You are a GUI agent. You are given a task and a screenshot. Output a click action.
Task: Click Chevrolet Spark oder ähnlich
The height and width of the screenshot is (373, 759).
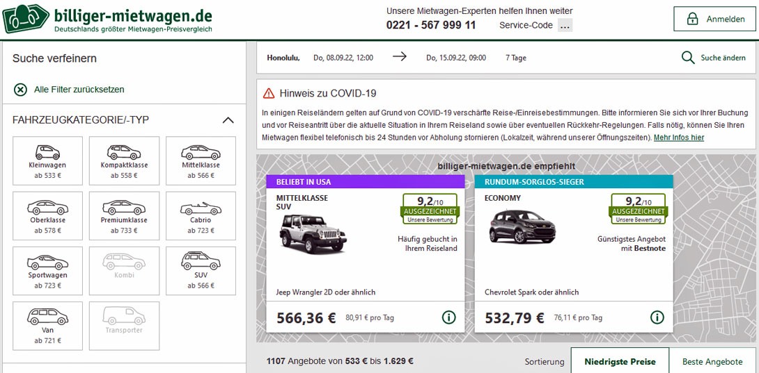pos(531,292)
